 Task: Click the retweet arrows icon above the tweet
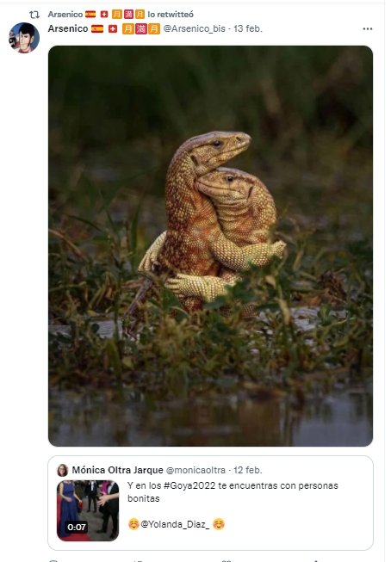tap(34, 15)
